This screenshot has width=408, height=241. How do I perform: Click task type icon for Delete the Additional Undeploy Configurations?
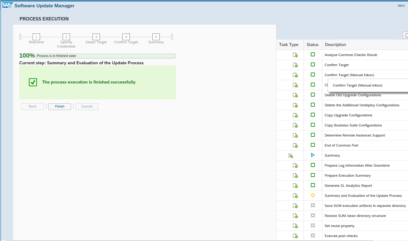tap(295, 105)
